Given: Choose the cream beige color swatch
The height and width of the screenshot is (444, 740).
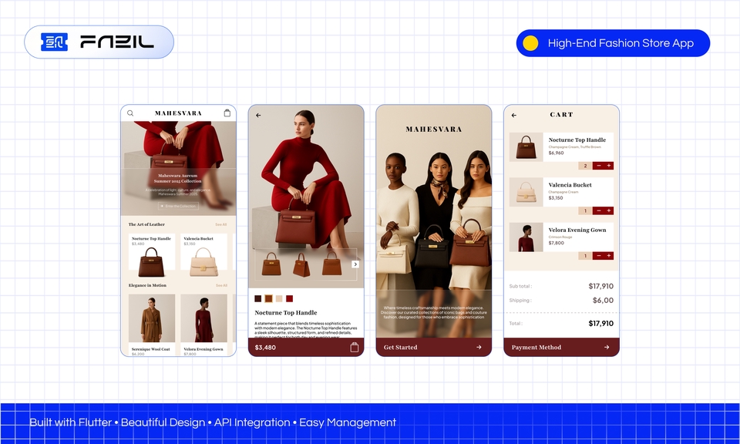Looking at the screenshot, I should [x=279, y=298].
